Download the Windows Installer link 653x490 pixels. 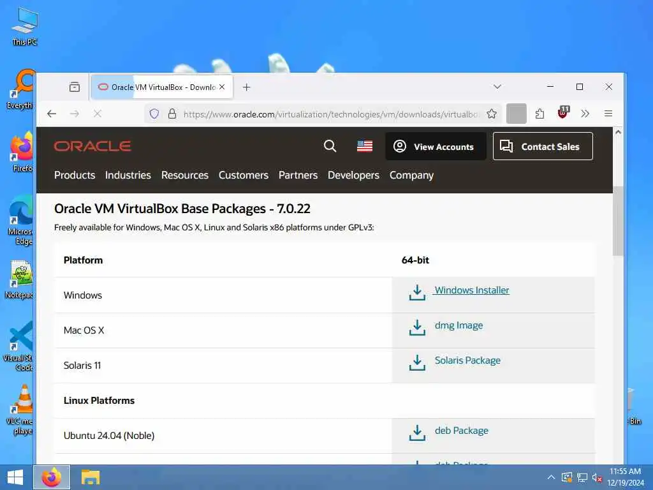(471, 290)
